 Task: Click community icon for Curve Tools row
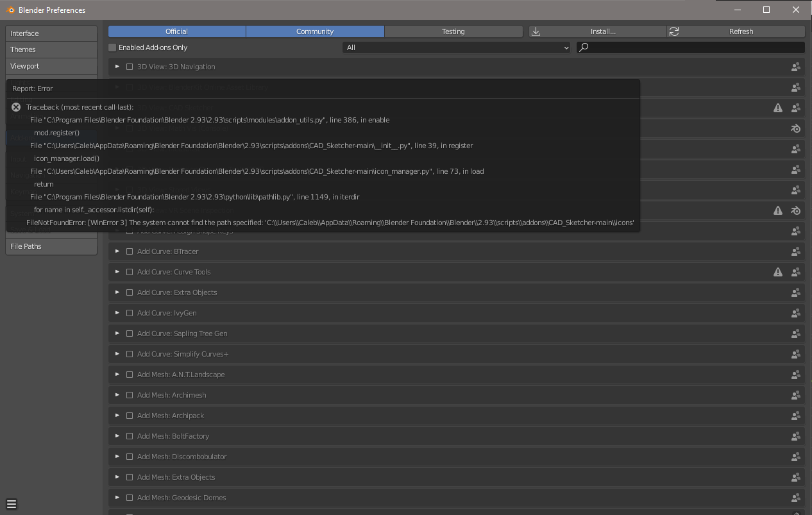point(795,272)
